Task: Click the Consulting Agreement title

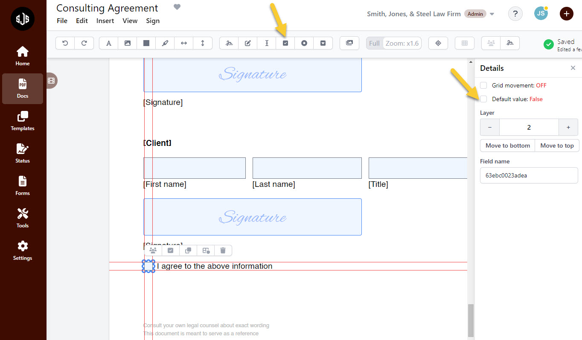Action: click(x=107, y=8)
